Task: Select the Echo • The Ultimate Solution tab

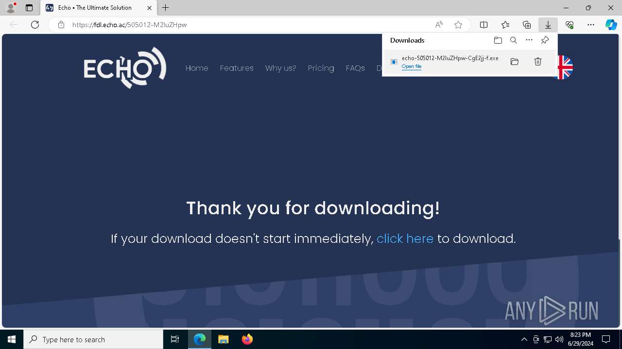Action: [x=99, y=8]
